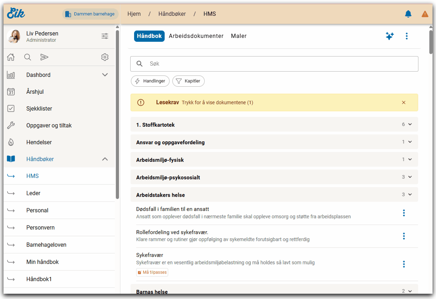This screenshot has width=436, height=299.
Task: Open filter sliders next to Liv Pedersen
Action: pyautogui.click(x=105, y=36)
